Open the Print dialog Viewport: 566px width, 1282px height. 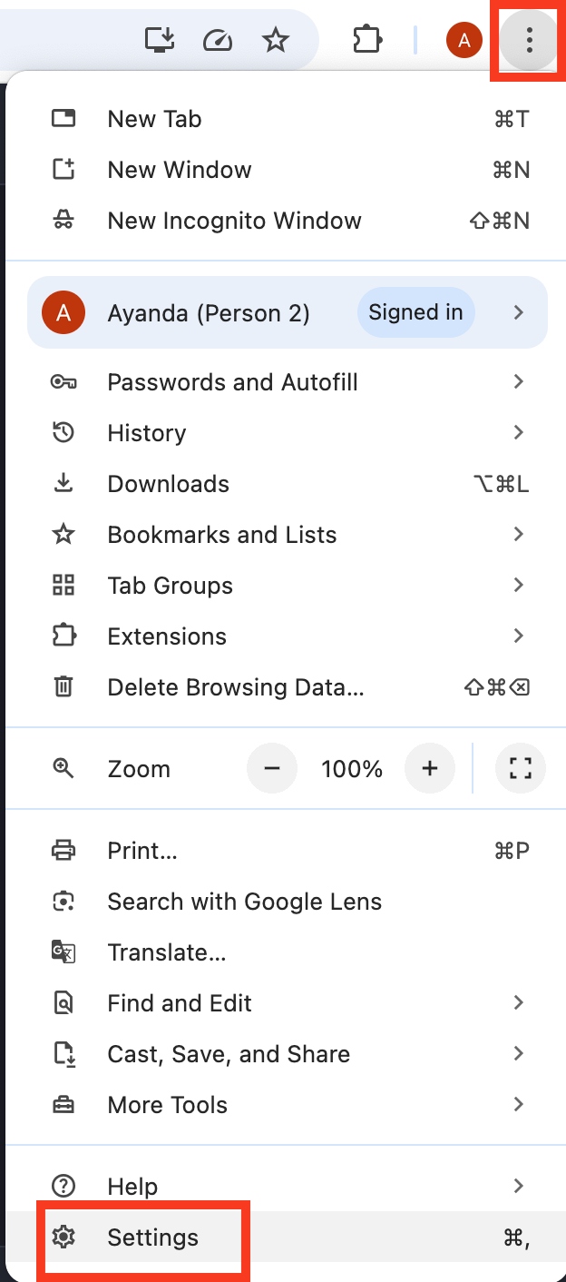coord(141,851)
